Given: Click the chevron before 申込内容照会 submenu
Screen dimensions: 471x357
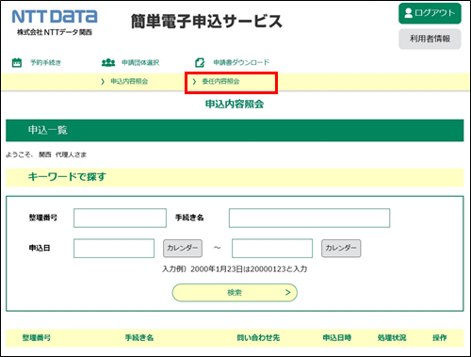Looking at the screenshot, I should [103, 82].
